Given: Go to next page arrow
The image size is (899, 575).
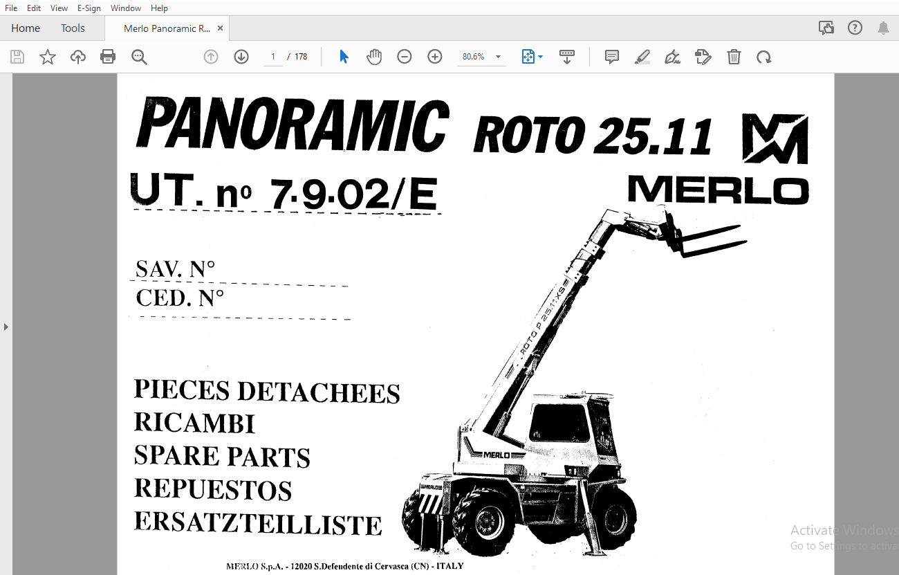Looking at the screenshot, I should (x=241, y=57).
